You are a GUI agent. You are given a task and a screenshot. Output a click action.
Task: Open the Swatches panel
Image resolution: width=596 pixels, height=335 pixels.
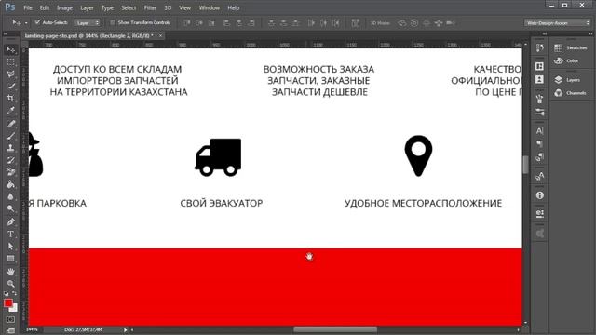(x=571, y=47)
